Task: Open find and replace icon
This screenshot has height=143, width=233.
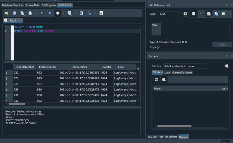Action: pos(89,13)
